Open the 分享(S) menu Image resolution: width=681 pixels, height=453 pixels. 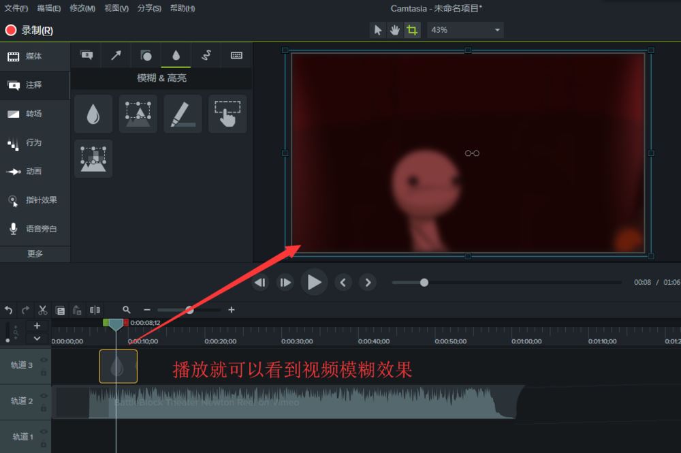click(149, 8)
